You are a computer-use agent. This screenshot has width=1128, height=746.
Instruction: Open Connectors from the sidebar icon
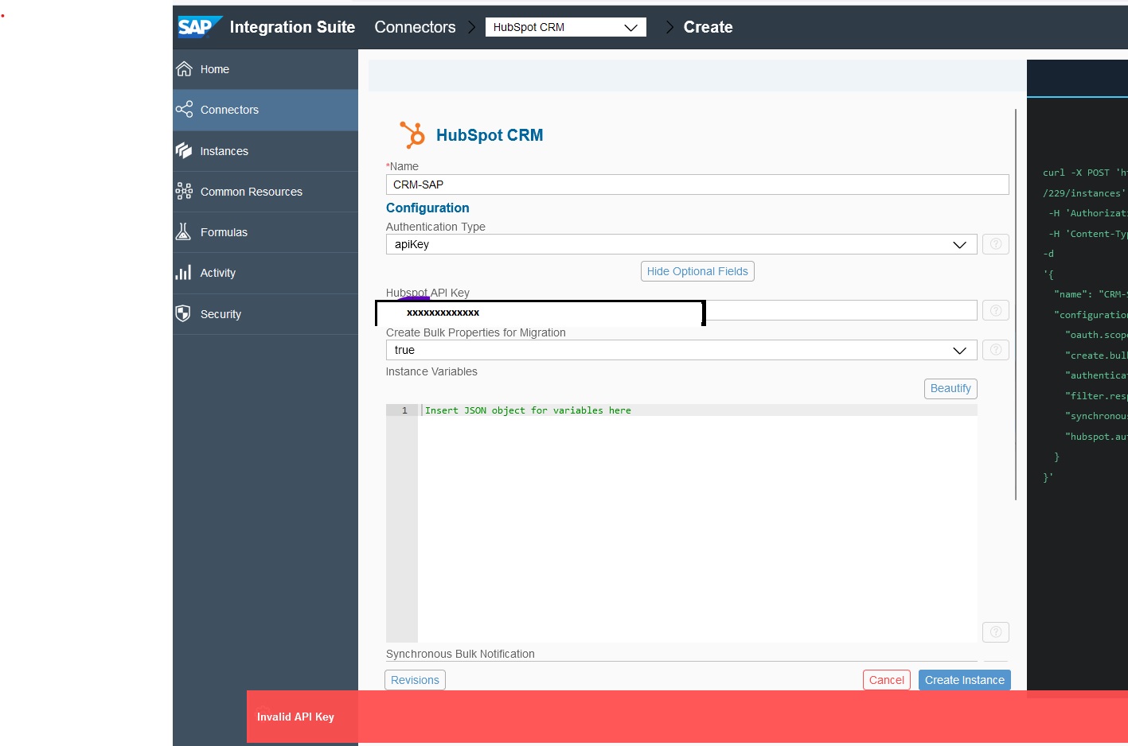point(185,109)
